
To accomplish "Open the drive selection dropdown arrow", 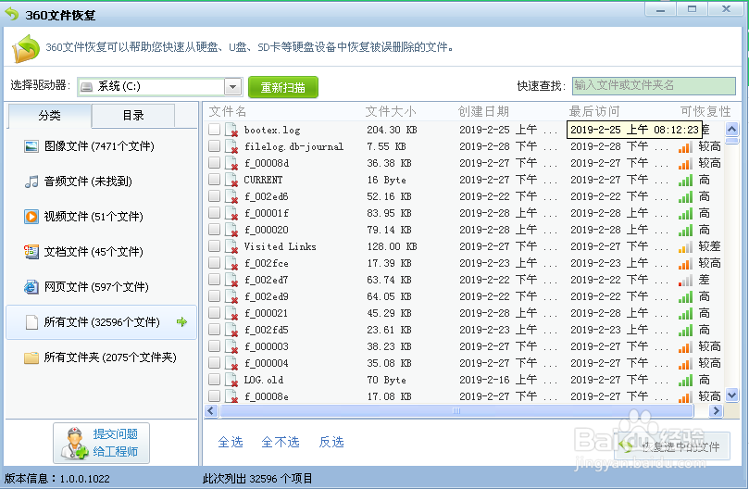I will pyautogui.click(x=232, y=87).
